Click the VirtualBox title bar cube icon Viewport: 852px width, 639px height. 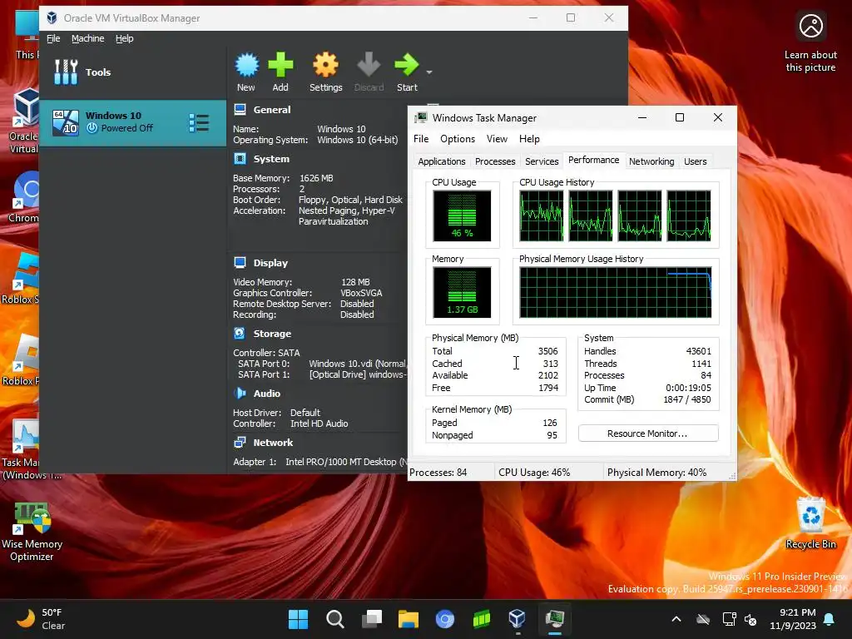point(52,18)
